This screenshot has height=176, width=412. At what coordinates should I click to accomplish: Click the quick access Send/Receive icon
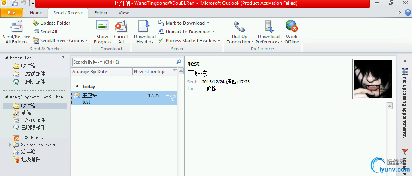14,3
